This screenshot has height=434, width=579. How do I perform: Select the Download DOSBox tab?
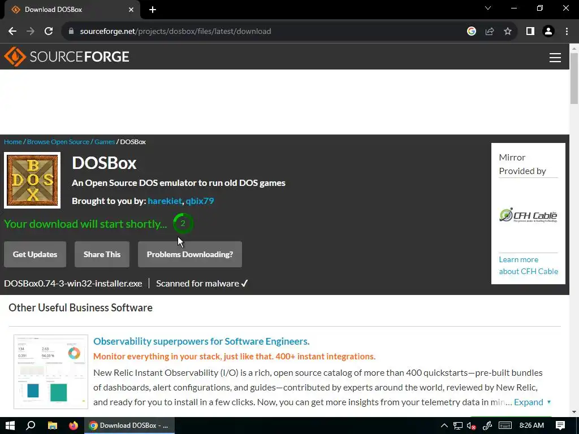click(72, 10)
